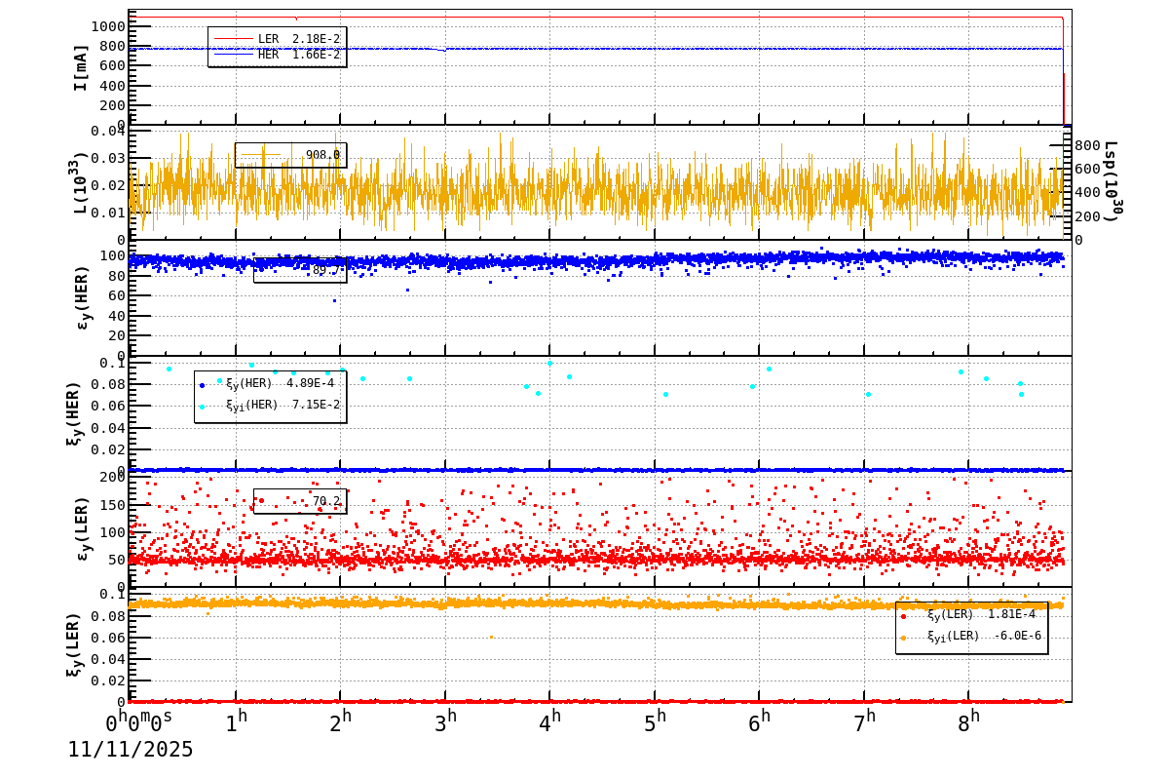Click the I[mA] y-axis label
The height and width of the screenshot is (778, 1169).
(81, 67)
